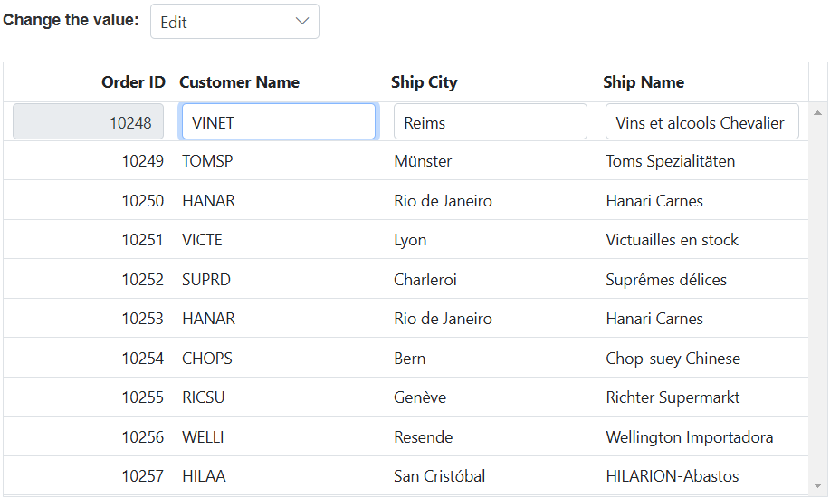Click the Victuailles en stock cell
Screen dimensions: 830x498
(x=672, y=240)
